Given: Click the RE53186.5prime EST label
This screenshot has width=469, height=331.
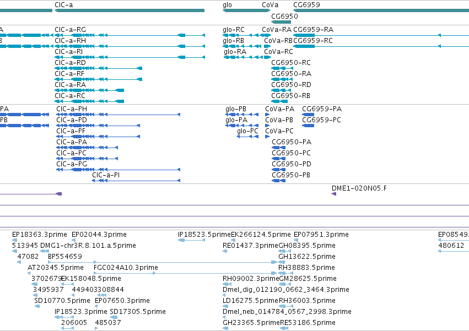Looking at the screenshot, I should point(308,323).
